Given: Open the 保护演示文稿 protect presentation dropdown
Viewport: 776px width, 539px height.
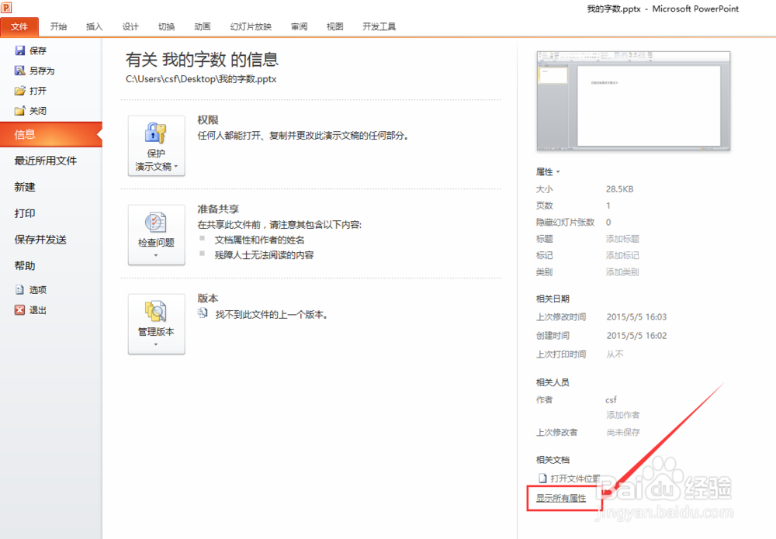Looking at the screenshot, I should 157,145.
